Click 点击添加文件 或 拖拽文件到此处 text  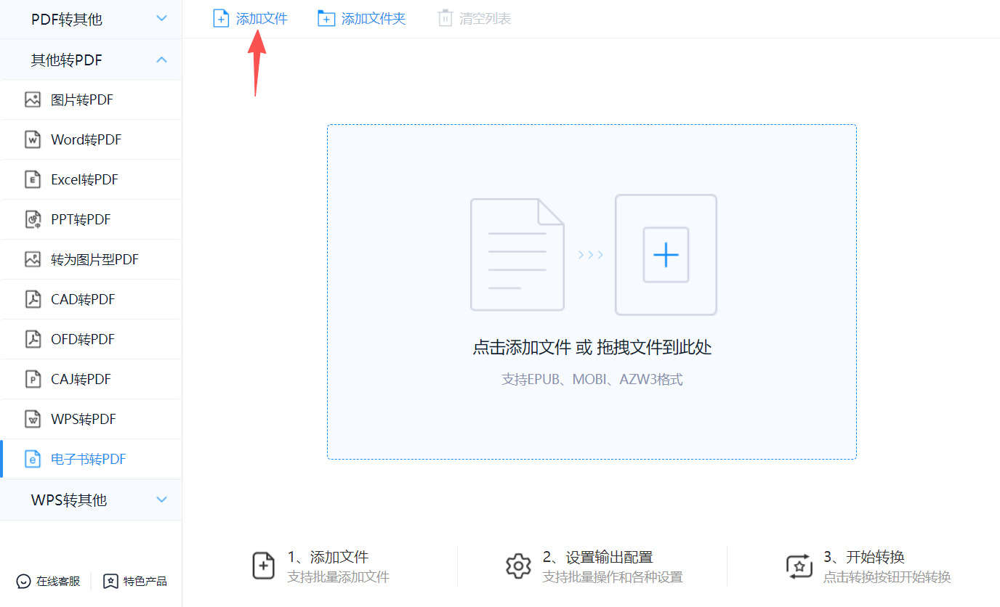pyautogui.click(x=592, y=348)
